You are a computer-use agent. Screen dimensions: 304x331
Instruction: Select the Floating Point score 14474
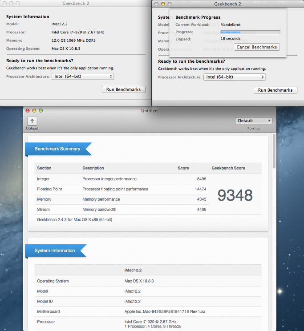pyautogui.click(x=200, y=189)
